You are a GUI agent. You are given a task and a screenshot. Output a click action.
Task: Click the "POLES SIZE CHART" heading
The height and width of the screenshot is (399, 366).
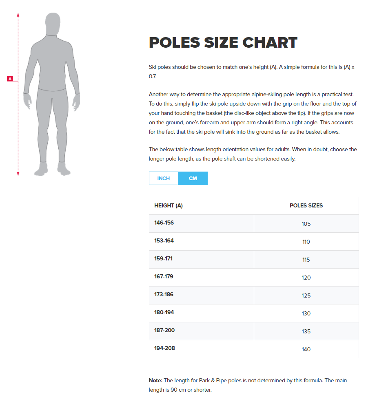click(223, 43)
